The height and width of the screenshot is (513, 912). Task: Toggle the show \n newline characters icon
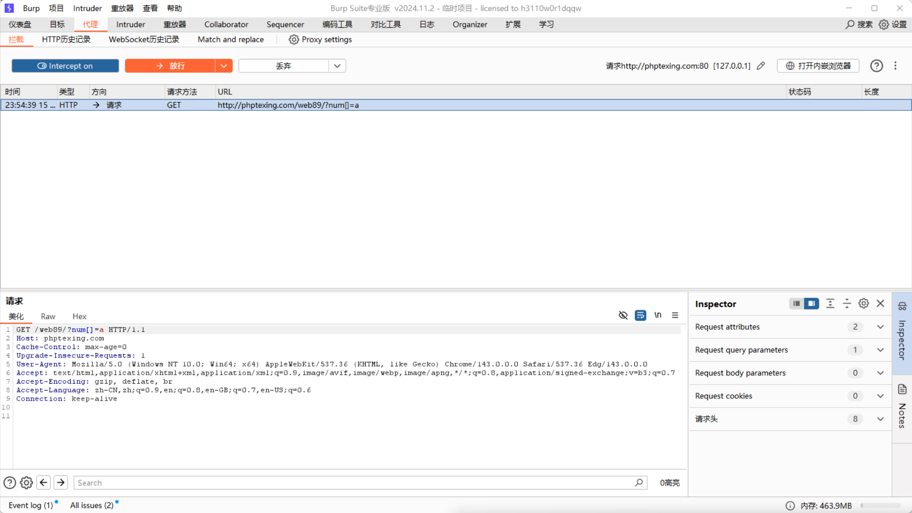click(x=658, y=315)
